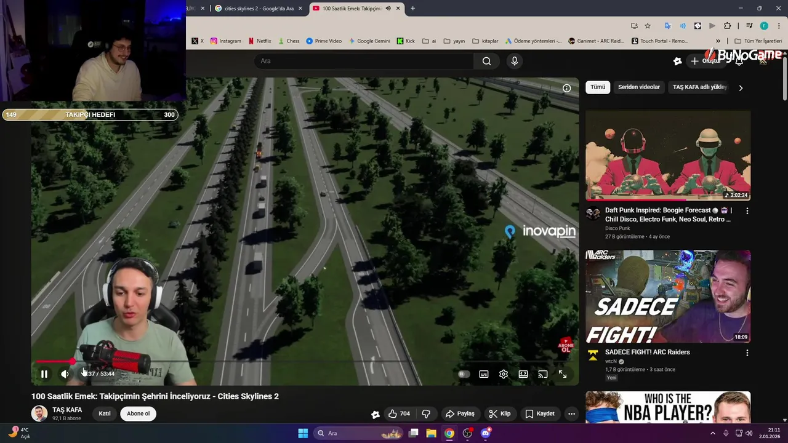Enter fullscreen mode in player
This screenshot has height=443, width=788.
click(563, 374)
